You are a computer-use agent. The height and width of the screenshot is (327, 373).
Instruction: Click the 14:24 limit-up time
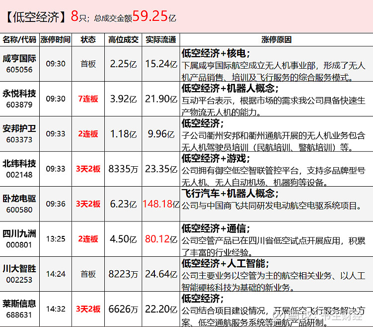[56, 274]
